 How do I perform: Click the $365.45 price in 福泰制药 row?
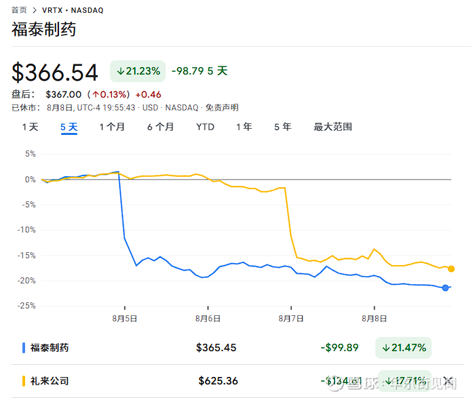click(x=216, y=348)
